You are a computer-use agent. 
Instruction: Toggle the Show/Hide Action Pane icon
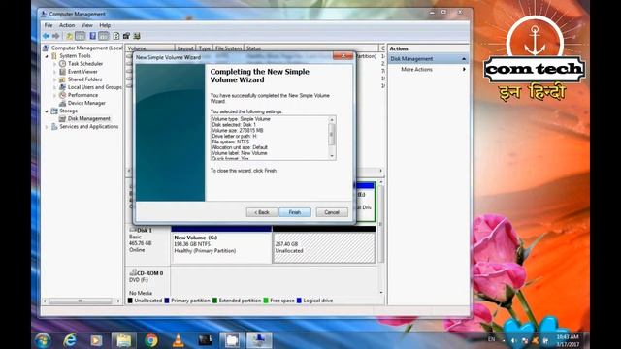[104, 36]
